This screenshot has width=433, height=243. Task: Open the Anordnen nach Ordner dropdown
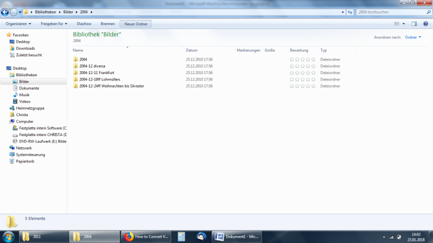pyautogui.click(x=413, y=37)
